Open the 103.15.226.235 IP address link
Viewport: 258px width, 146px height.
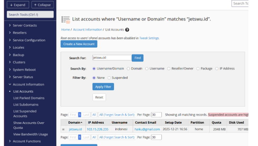(98, 129)
